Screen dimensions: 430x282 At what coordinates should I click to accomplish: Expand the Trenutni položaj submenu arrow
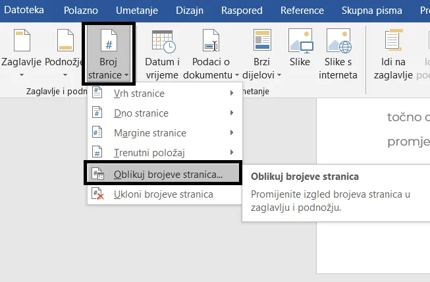232,152
